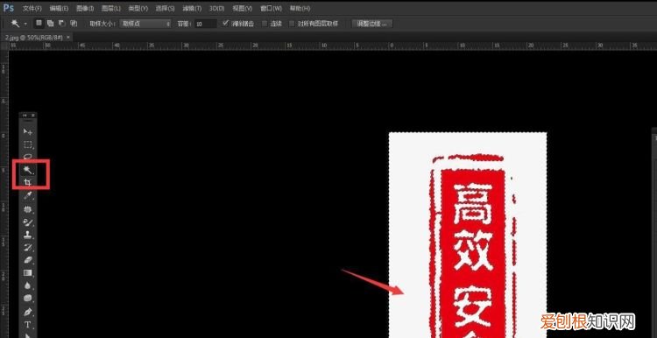The image size is (657, 338).
Task: Enable the contiguous (连续) checkbox
Action: [x=265, y=24]
